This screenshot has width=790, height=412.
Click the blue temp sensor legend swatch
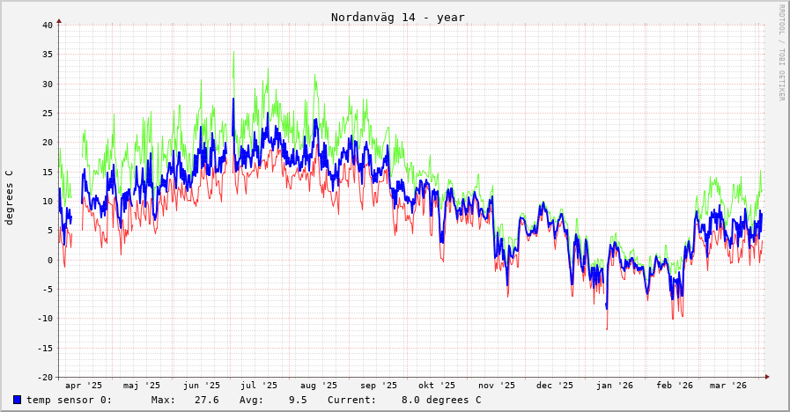[x=17, y=400]
